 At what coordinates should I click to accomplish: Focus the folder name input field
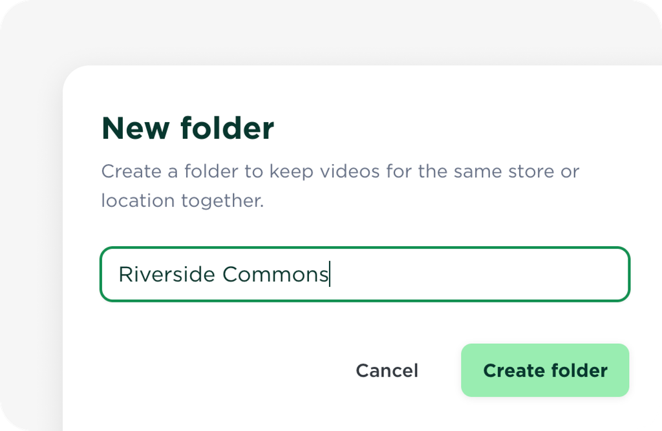coord(365,274)
